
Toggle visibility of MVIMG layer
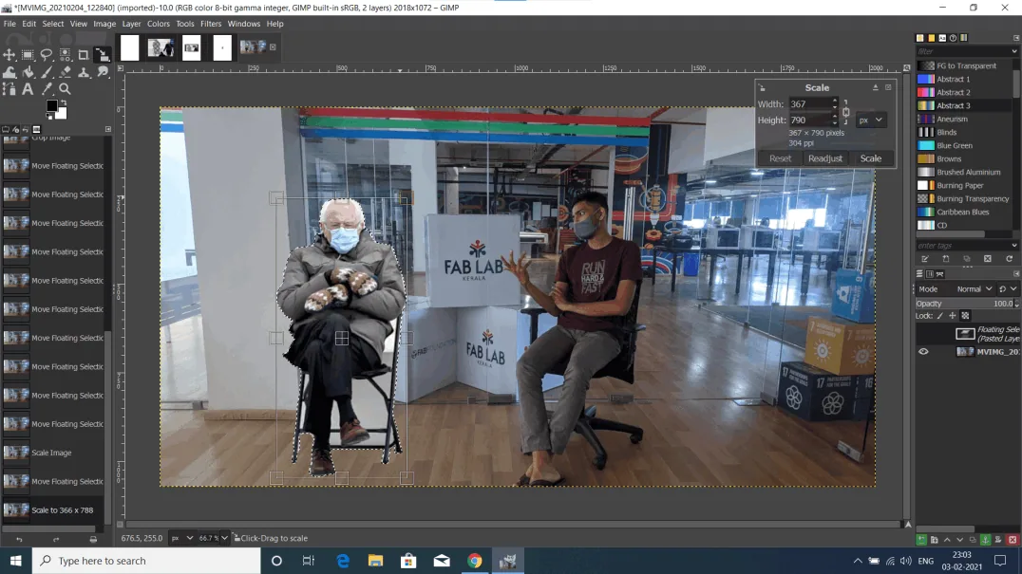[923, 351]
